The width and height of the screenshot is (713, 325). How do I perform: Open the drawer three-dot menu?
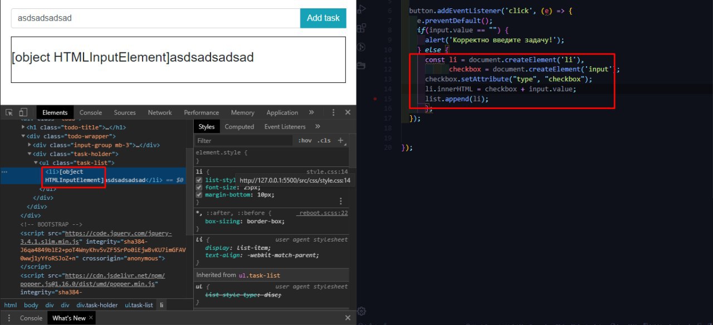[8, 318]
